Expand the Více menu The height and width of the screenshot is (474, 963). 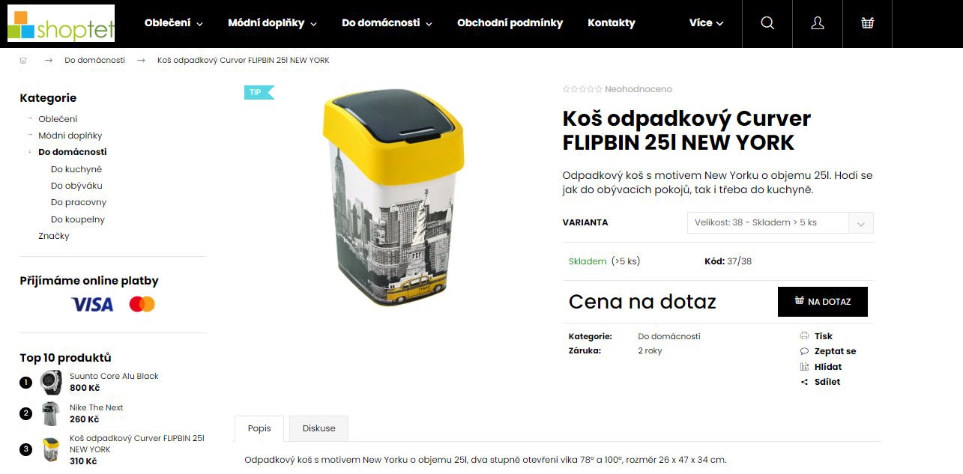coord(706,23)
